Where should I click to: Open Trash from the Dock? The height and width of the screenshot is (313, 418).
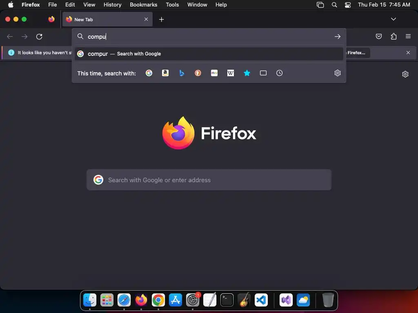pos(328,300)
